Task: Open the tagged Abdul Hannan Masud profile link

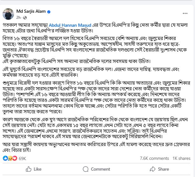Action: tap(70, 25)
